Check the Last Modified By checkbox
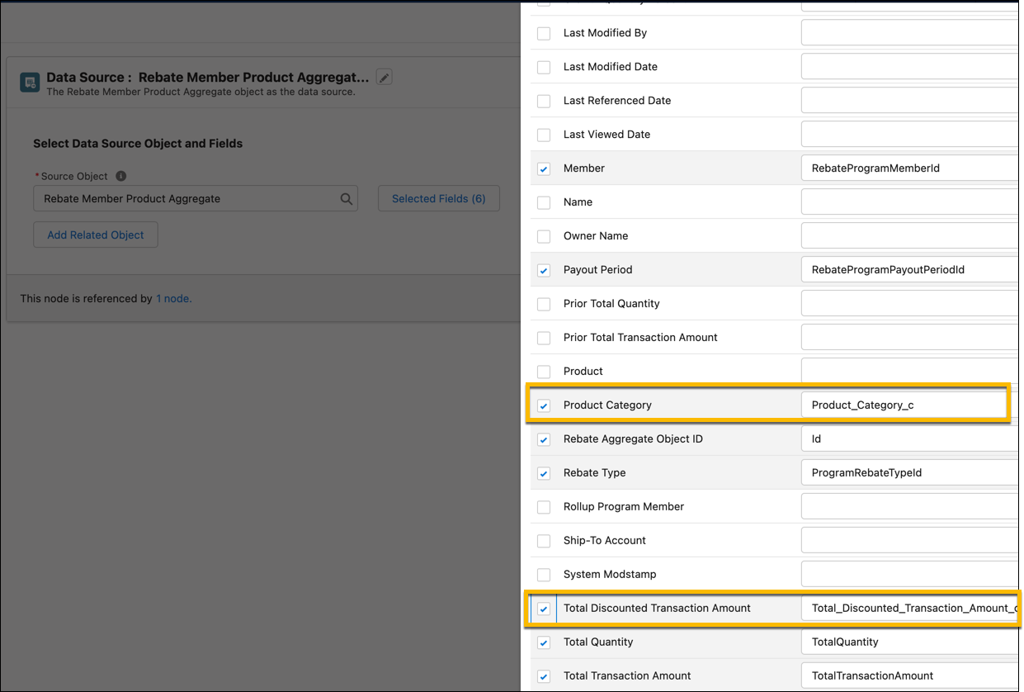Image resolution: width=1024 pixels, height=692 pixels. (x=543, y=33)
